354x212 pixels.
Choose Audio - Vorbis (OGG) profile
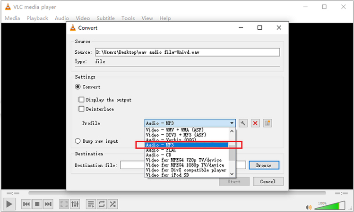(x=187, y=140)
